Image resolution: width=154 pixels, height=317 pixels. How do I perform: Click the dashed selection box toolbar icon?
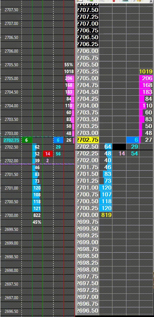click(x=80, y=1)
